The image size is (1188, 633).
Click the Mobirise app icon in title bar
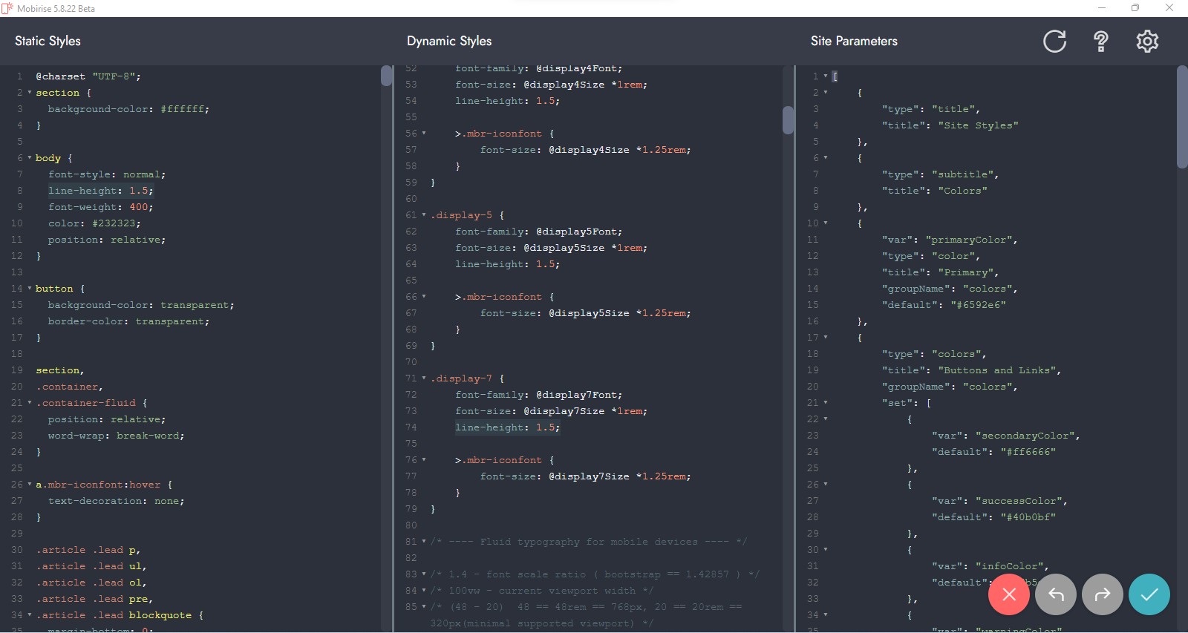(7, 8)
